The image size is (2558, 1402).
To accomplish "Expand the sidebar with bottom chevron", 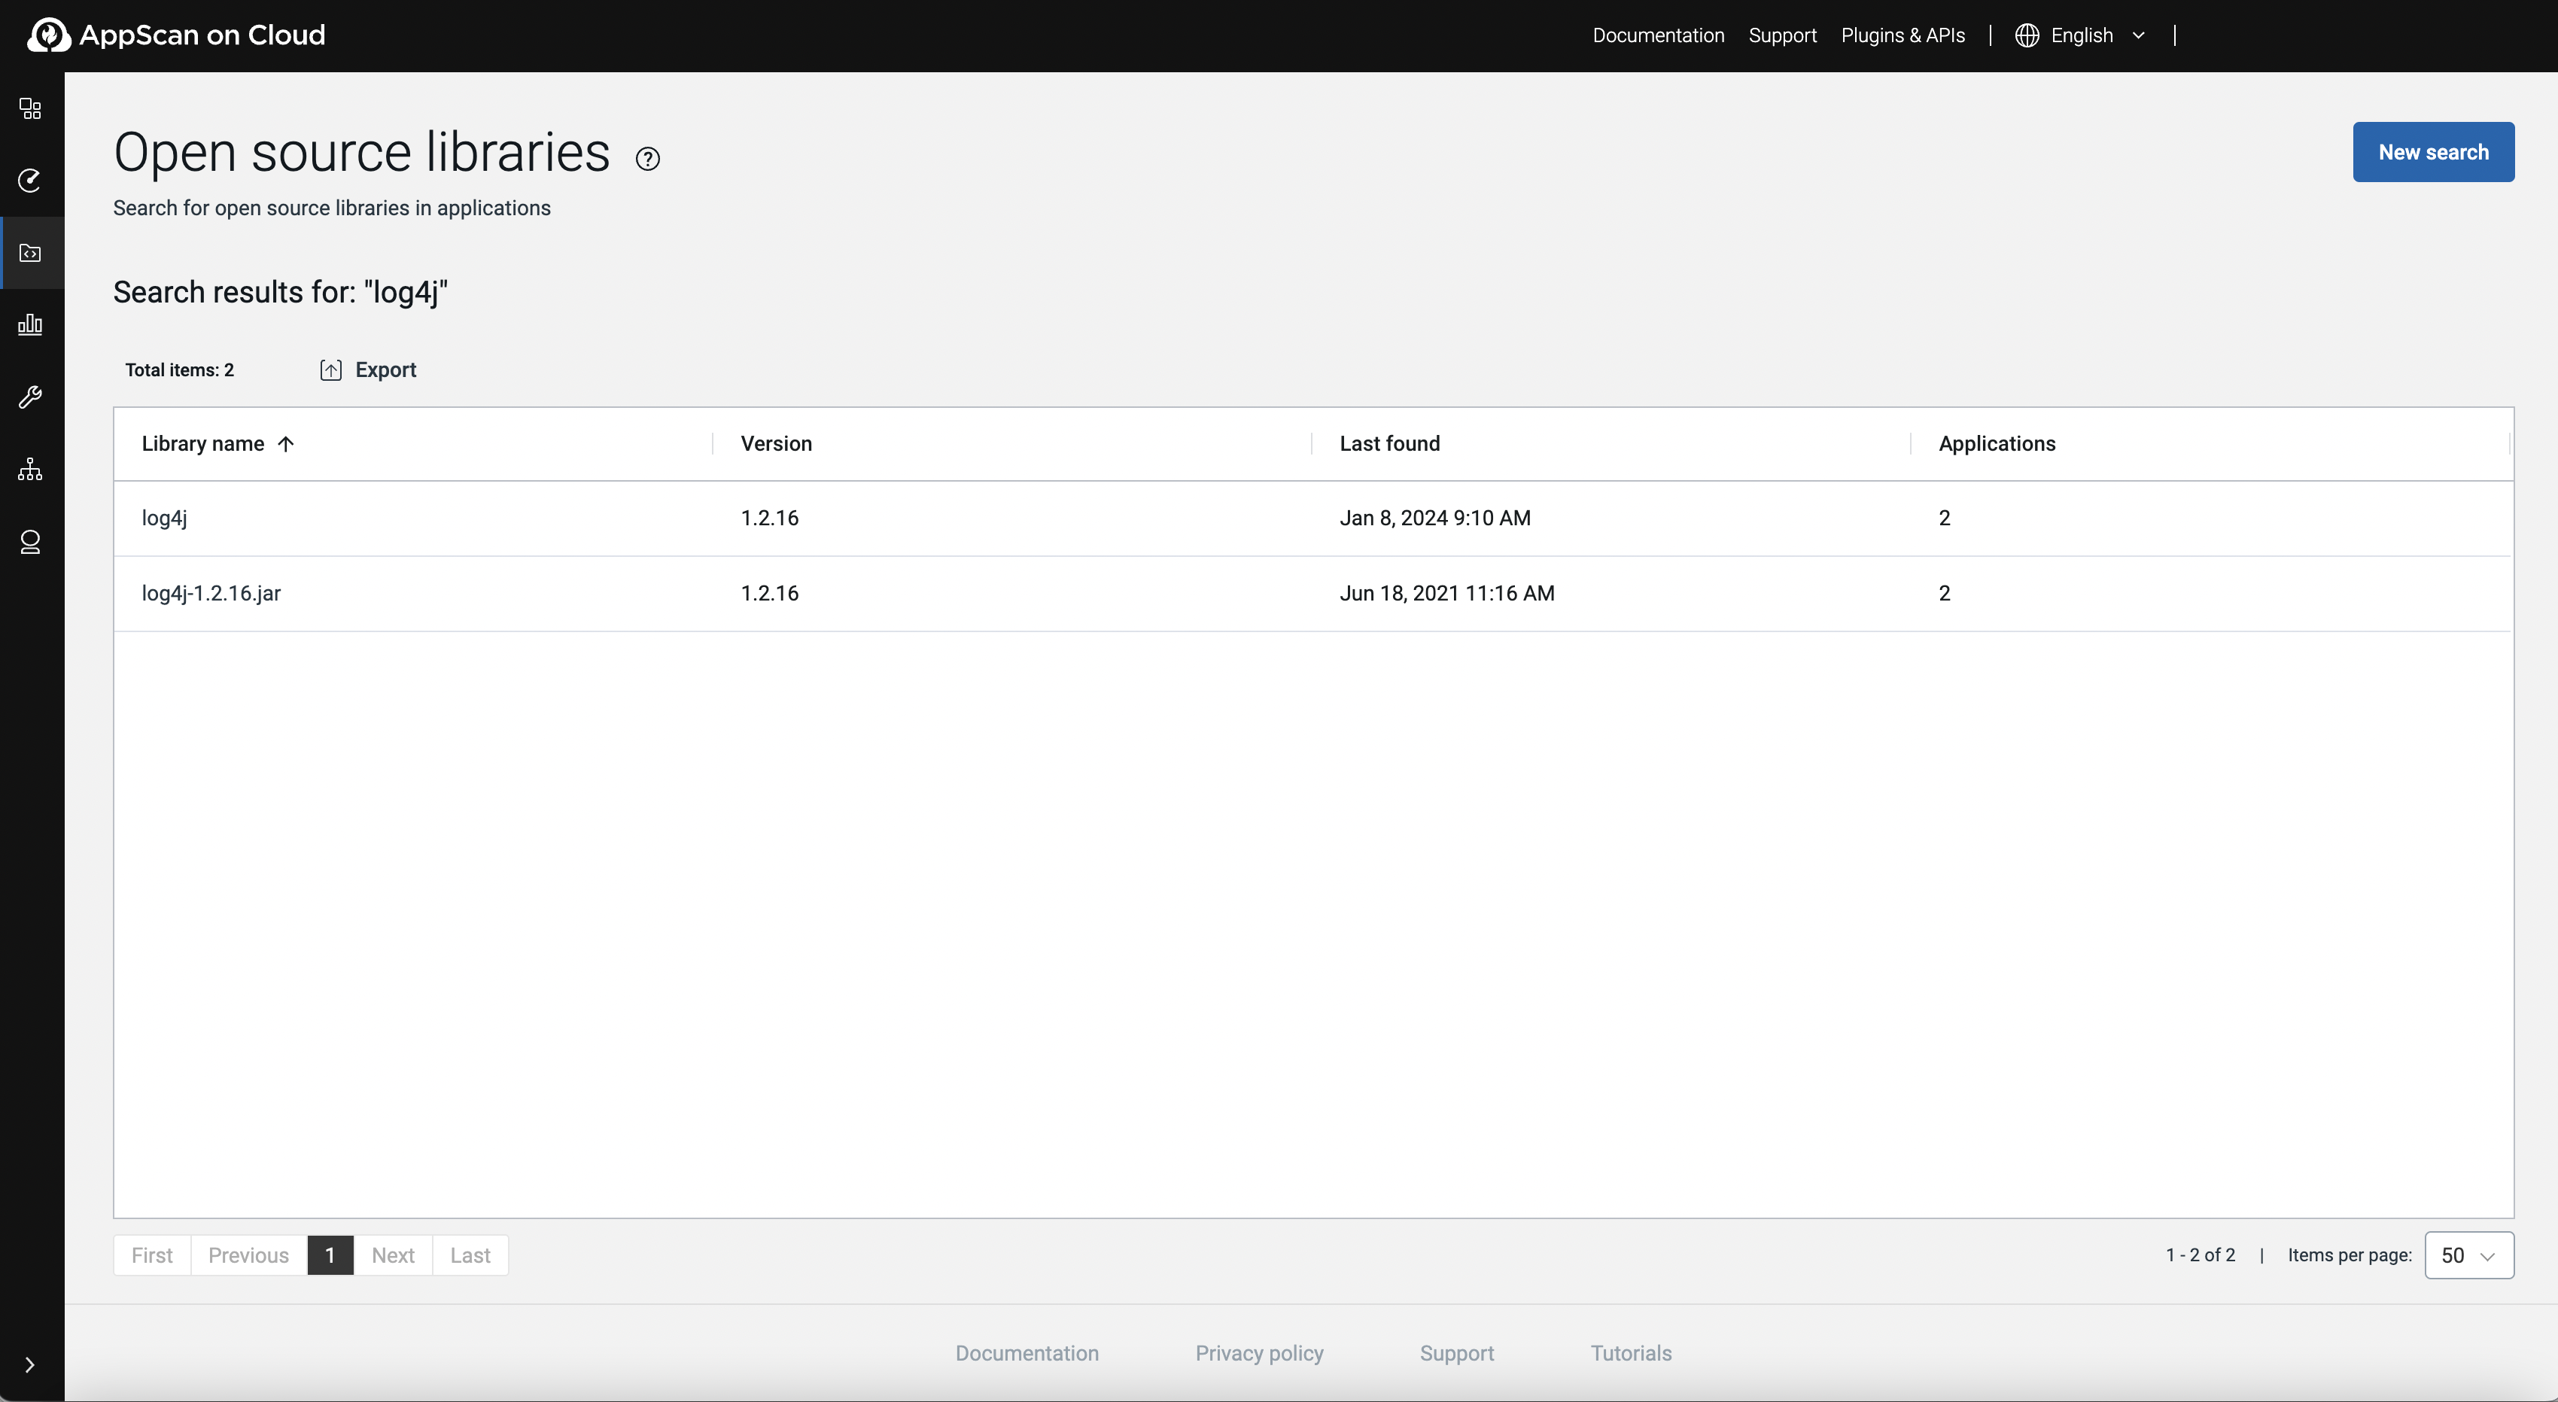I will 30,1365.
